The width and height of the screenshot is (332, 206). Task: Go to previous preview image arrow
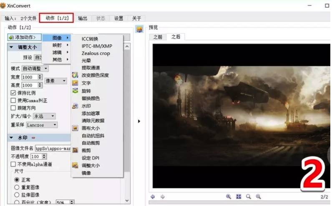[153, 197]
